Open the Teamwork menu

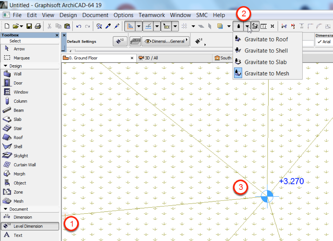[x=152, y=15]
